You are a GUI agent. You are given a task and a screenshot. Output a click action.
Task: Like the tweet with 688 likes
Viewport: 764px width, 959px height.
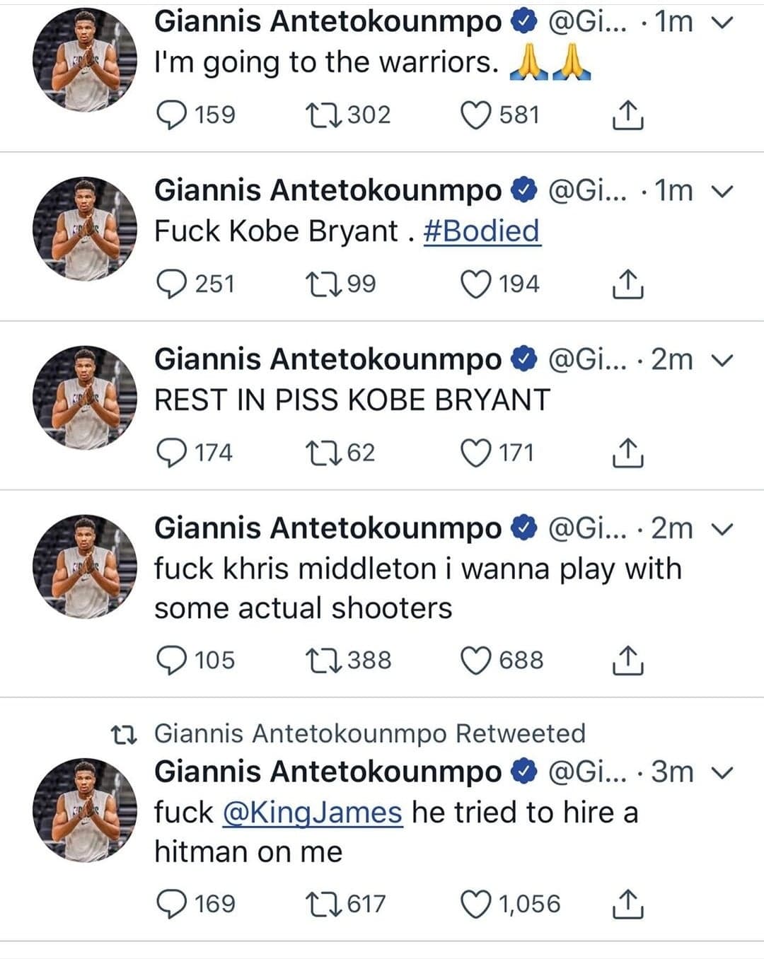476,661
